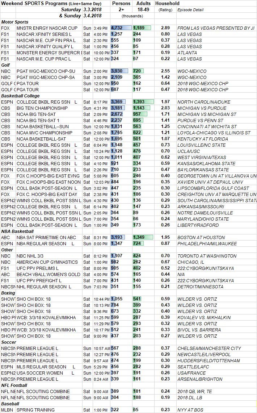Click the 2.03 household rating cell
Screen dimensions: 257x413
point(165,108)
